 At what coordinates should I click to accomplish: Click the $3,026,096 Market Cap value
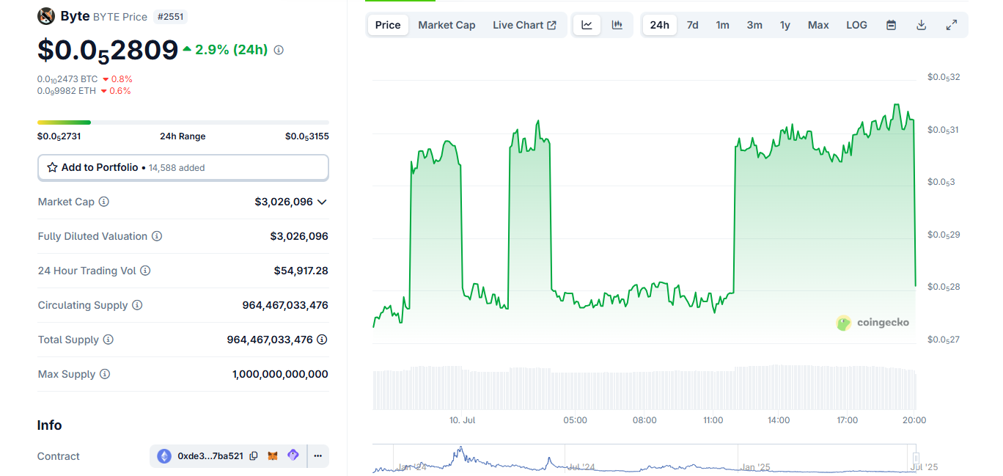click(x=284, y=202)
